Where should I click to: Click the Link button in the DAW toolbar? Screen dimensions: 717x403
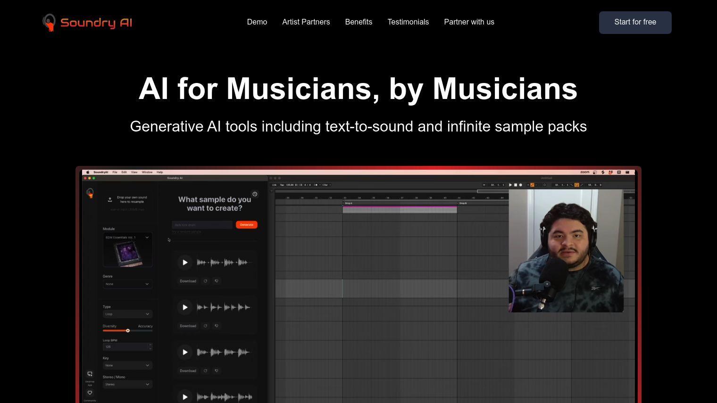pos(274,185)
